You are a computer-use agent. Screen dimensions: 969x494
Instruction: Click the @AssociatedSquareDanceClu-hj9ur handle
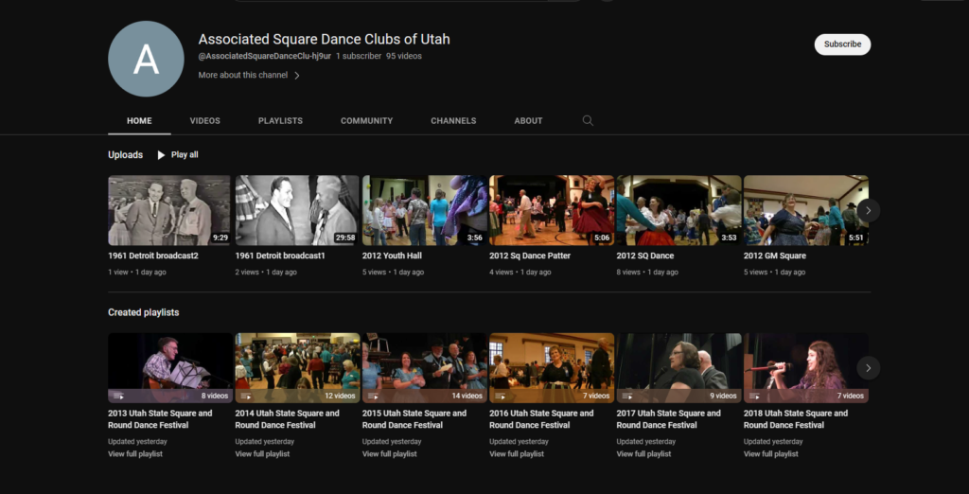pos(265,56)
